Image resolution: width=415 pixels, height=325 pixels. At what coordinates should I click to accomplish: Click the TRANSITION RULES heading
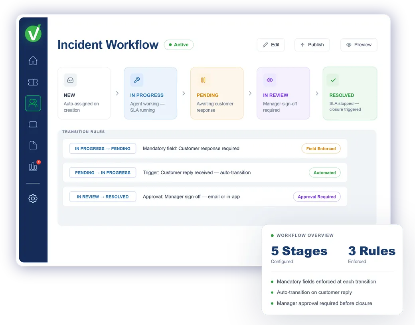point(83,132)
